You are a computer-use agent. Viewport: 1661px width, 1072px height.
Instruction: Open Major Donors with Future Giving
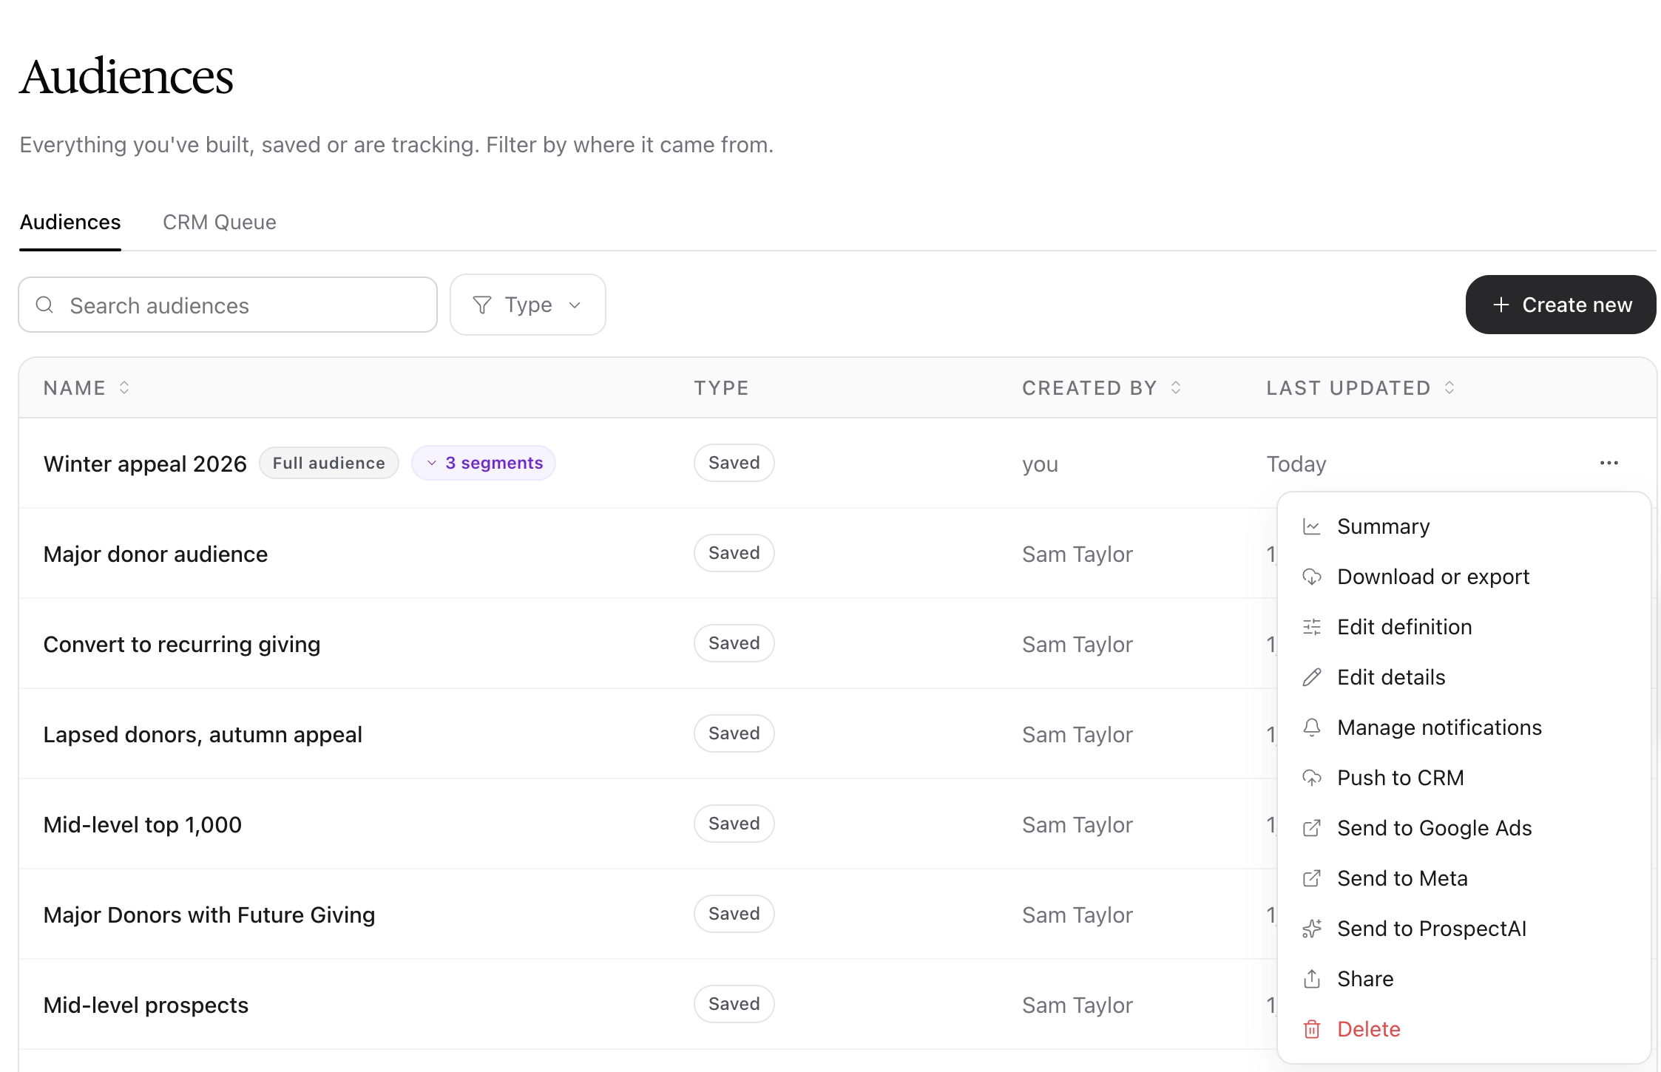209,915
